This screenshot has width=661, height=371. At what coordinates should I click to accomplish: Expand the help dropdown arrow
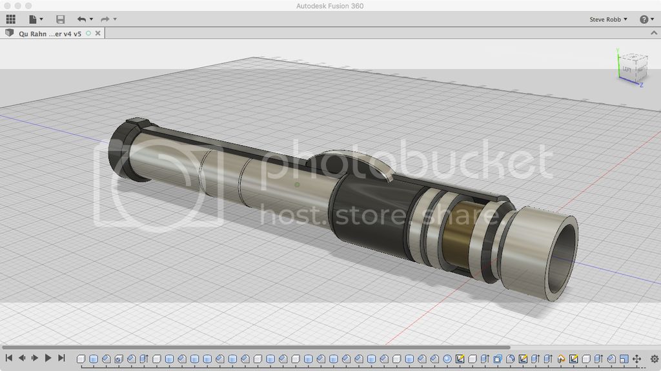[652, 19]
